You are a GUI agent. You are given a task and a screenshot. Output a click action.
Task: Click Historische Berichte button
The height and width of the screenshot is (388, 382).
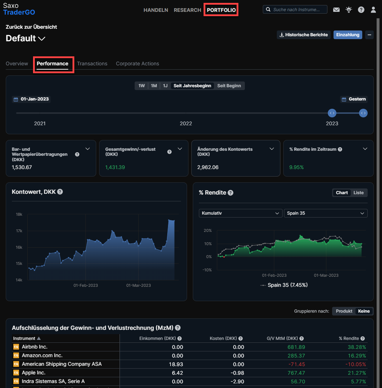point(303,35)
